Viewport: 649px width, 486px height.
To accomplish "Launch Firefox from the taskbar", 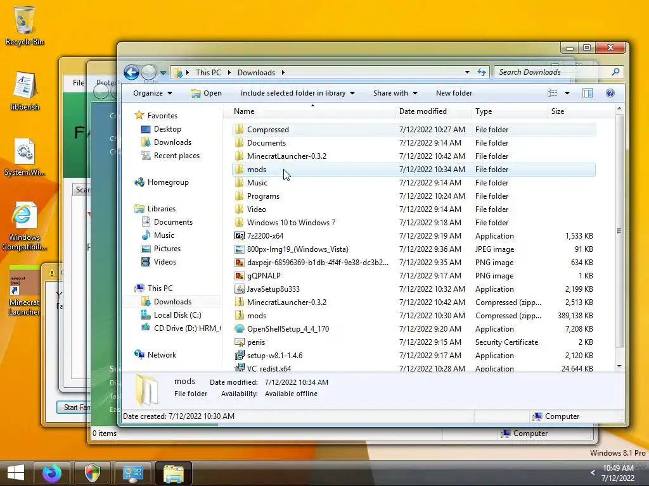I will tap(52, 473).
